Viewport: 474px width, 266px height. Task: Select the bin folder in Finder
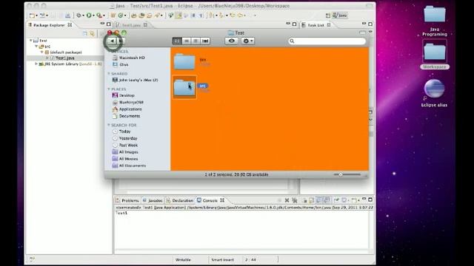coord(184,61)
